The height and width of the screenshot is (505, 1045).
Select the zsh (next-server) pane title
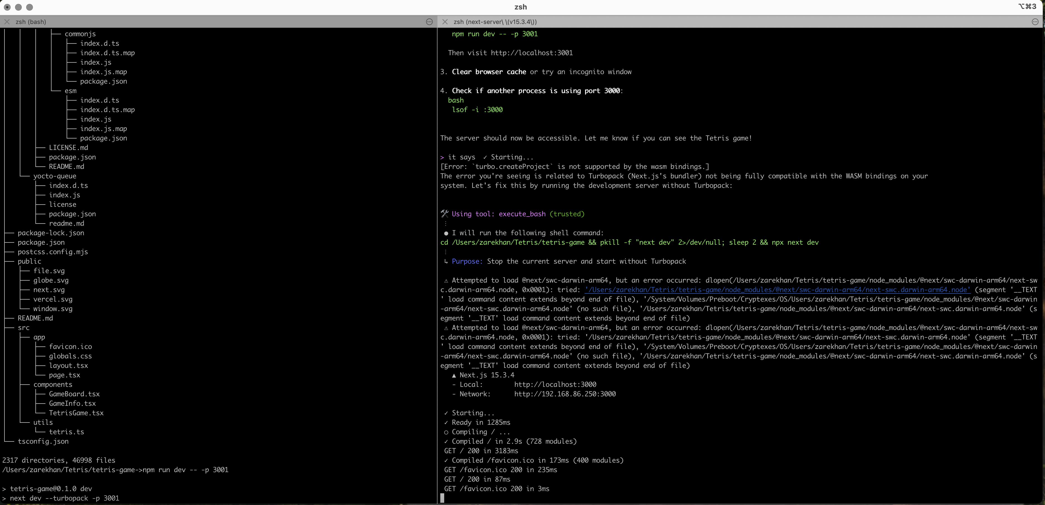pyautogui.click(x=495, y=22)
